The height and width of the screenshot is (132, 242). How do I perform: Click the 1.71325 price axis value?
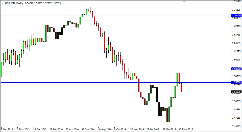click(x=236, y=10)
